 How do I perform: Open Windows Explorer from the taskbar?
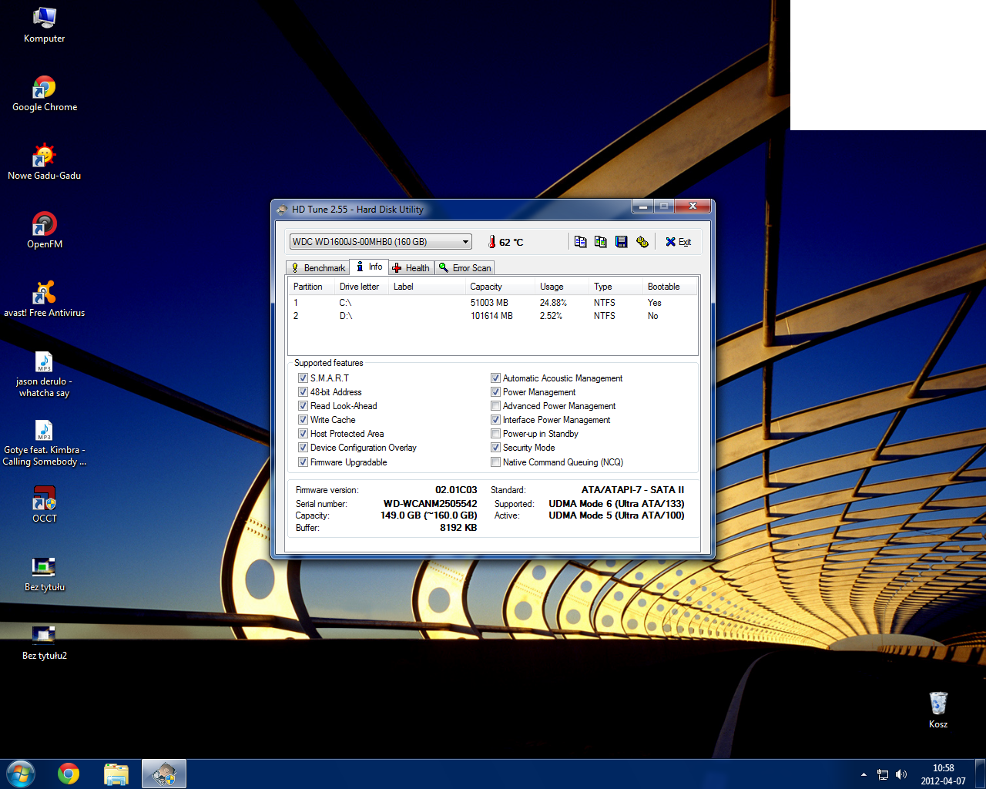(116, 774)
